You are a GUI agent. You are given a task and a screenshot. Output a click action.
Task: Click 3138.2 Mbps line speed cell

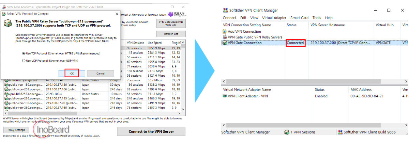click(x=156, y=84)
